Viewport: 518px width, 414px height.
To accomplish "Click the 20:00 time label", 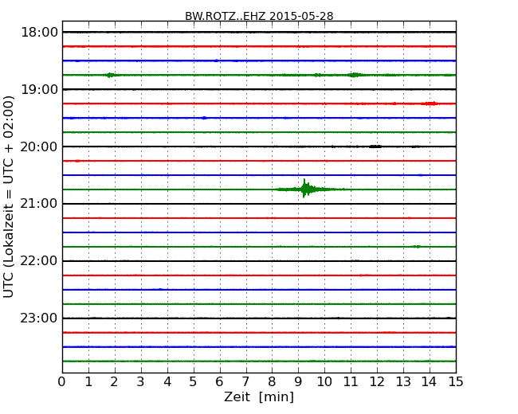I will pyautogui.click(x=39, y=146).
